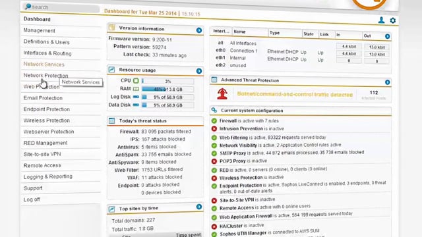Open Firewall configuration link
Image resolution: width=422 pixels, height=237 pixels.
227,121
